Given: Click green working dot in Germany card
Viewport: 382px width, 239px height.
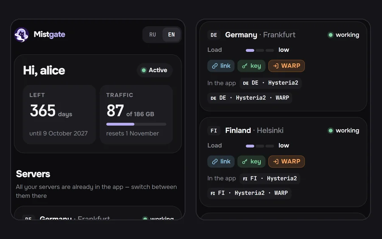Looking at the screenshot, I should [330, 35].
